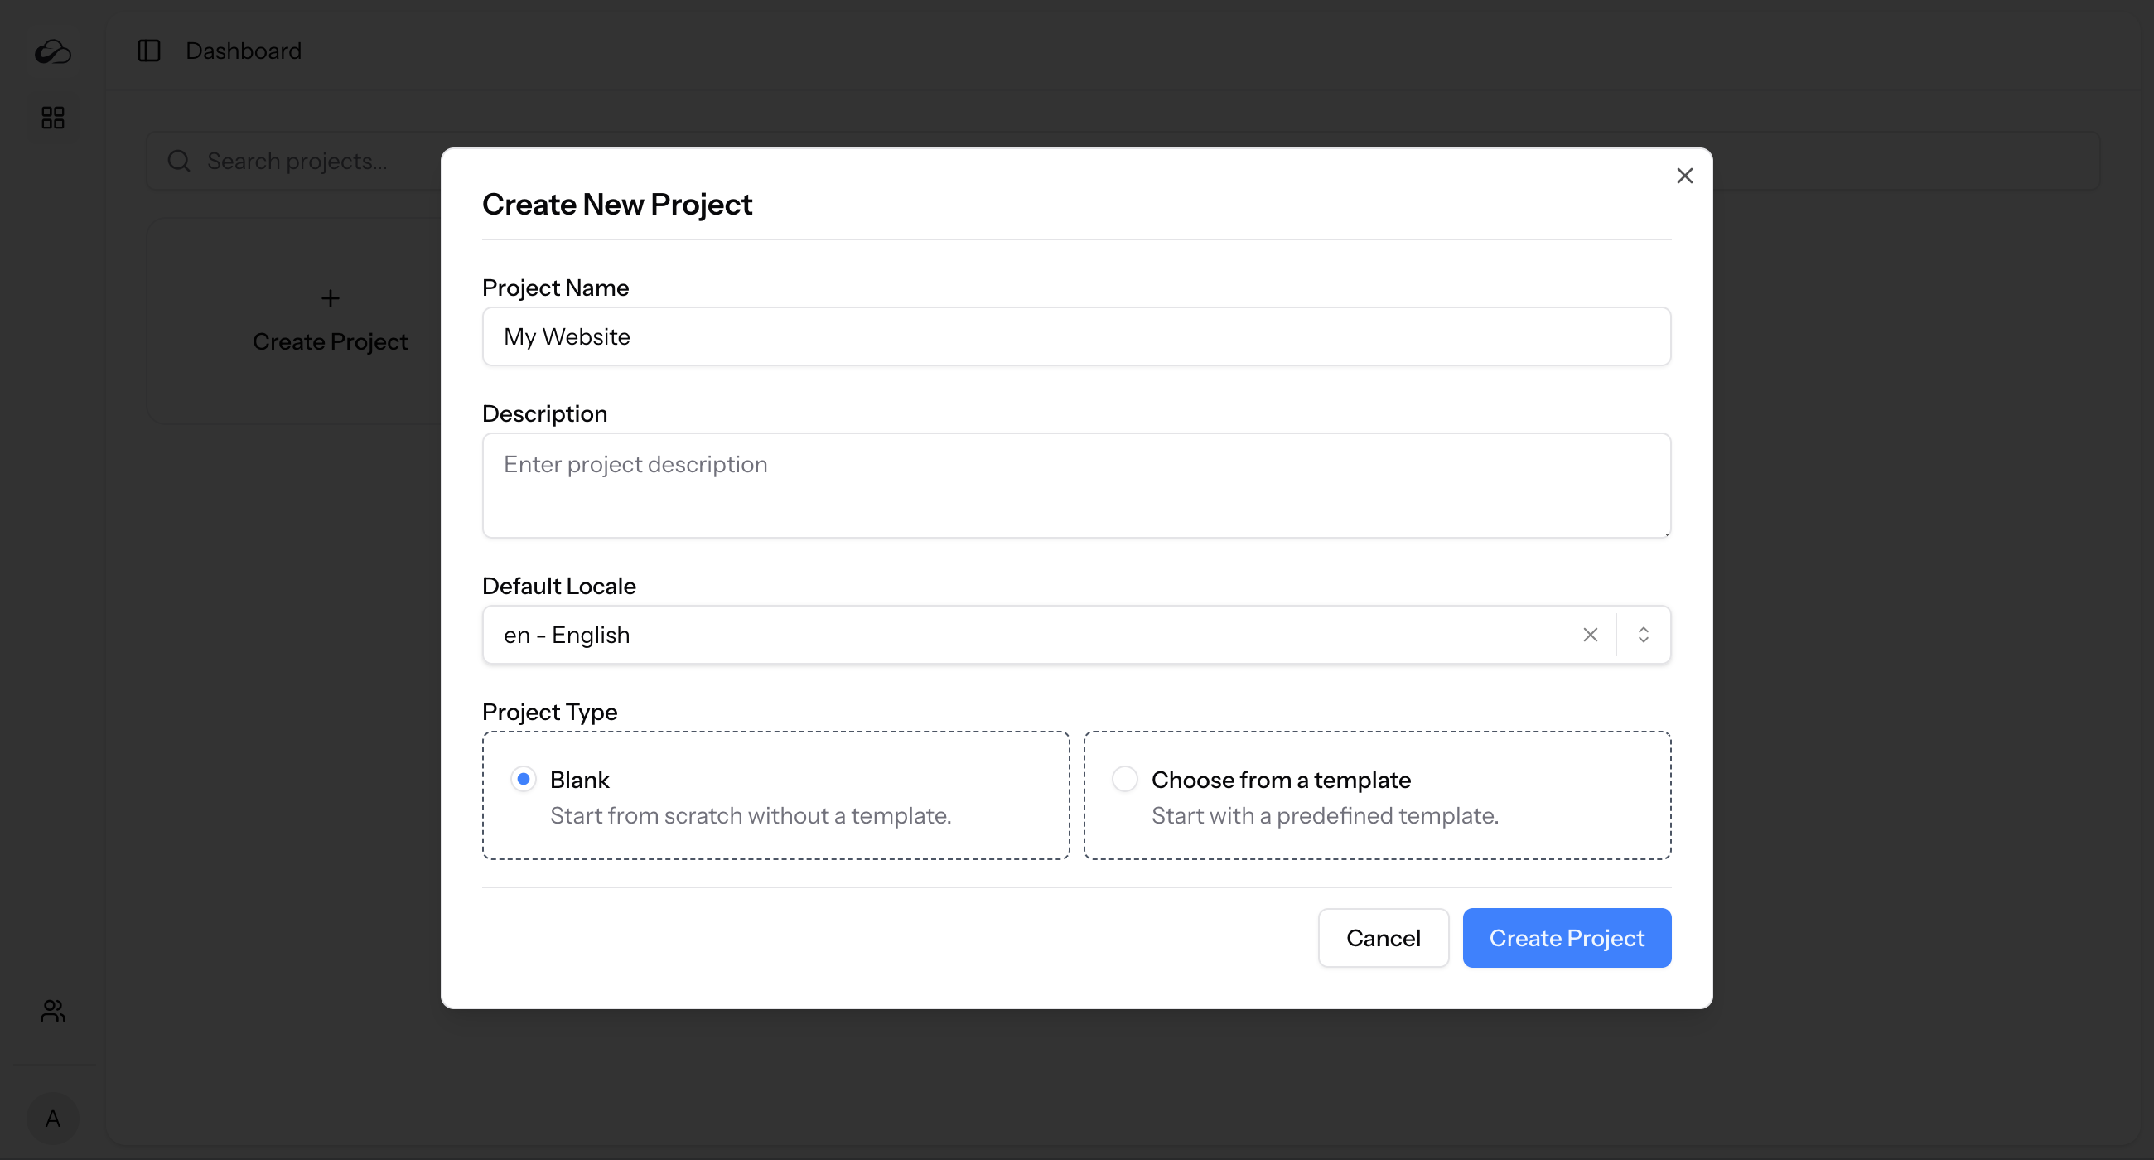Viewport: 2154px width, 1160px height.
Task: Clear the locale using the X icon
Action: (1590, 635)
